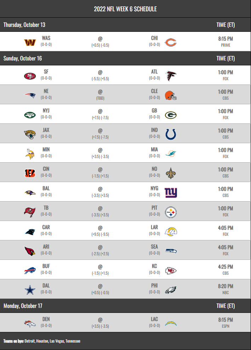
Task: Click the (TBD) line for NE at CLE
Action: (x=100, y=98)
